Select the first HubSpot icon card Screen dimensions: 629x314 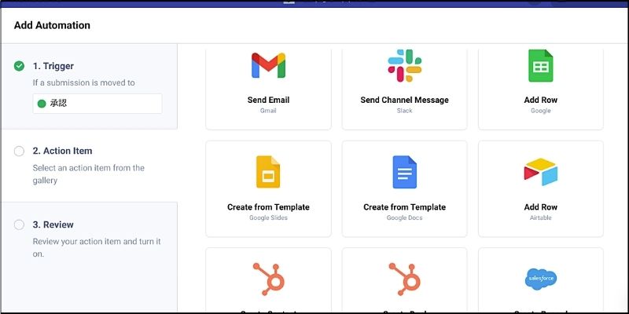pos(268,279)
